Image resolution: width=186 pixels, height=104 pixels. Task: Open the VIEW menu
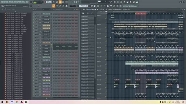[x=15, y=2]
